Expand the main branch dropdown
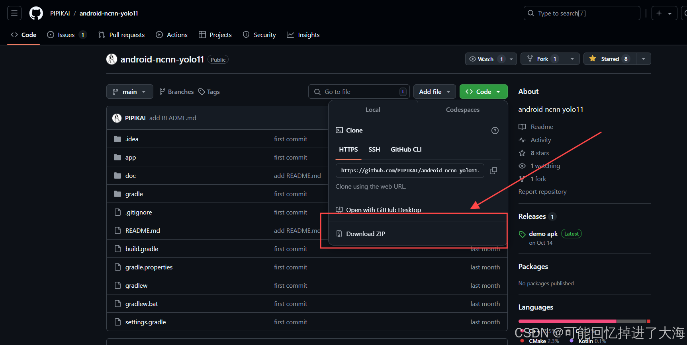Screen dimensions: 687x345 click(x=130, y=92)
